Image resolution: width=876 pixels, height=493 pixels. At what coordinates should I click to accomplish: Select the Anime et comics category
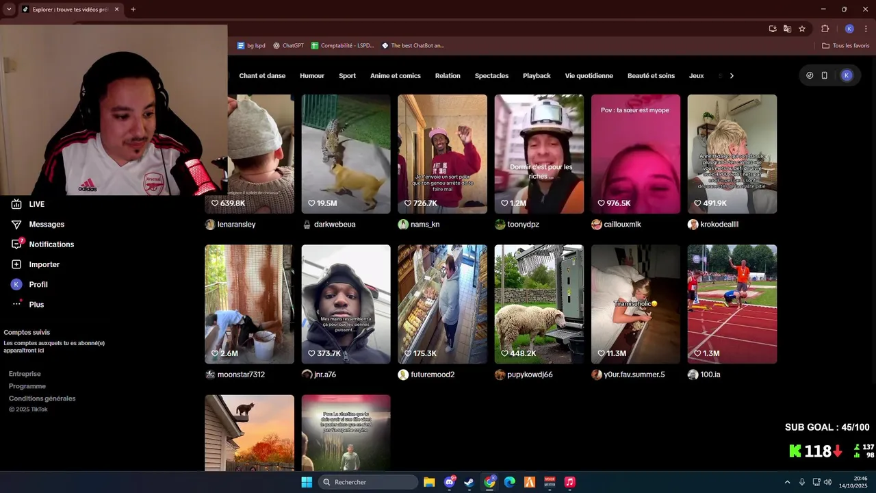[396, 76]
